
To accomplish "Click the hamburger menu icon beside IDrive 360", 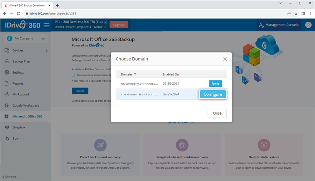I will 47,25.
